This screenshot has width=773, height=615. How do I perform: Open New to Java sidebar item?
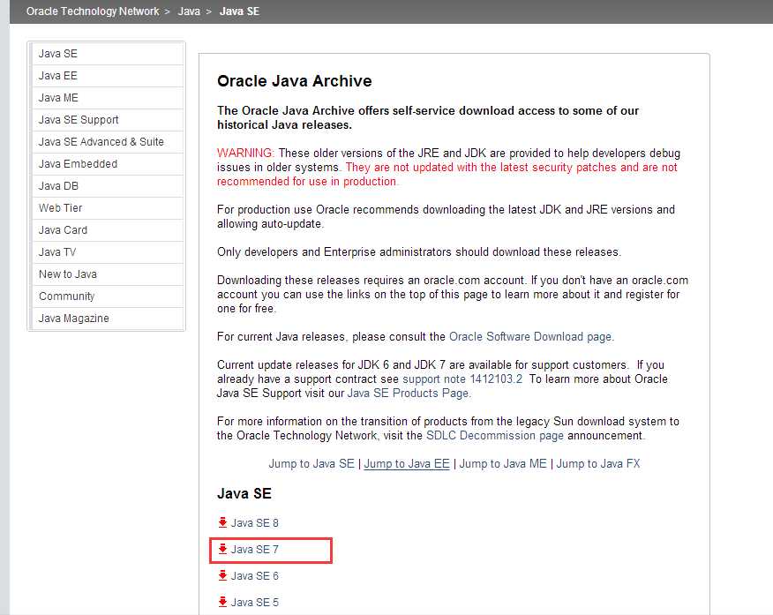click(x=108, y=274)
